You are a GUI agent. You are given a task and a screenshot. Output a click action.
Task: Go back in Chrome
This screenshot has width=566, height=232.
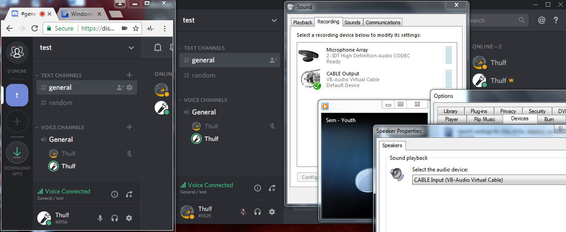pos(9,28)
